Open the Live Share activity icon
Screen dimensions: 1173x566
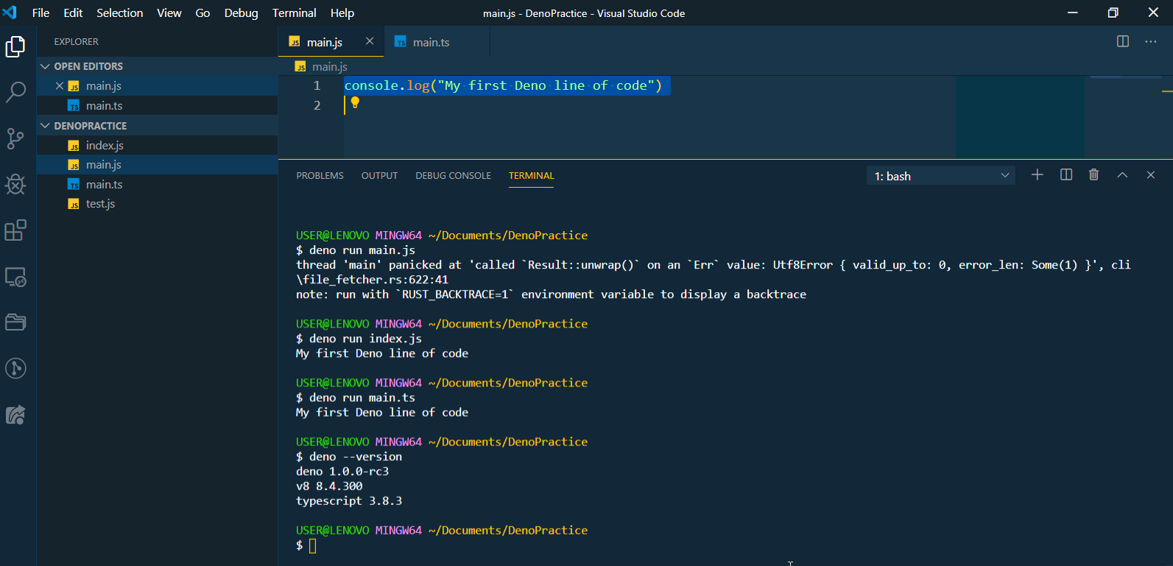click(15, 415)
